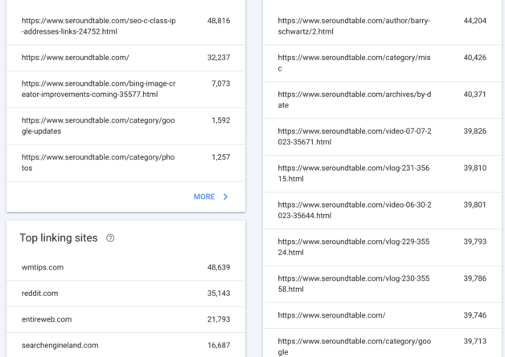The image size is (505, 357).
Task: Open the vlog-229-35524.html row
Action: click(x=382, y=247)
